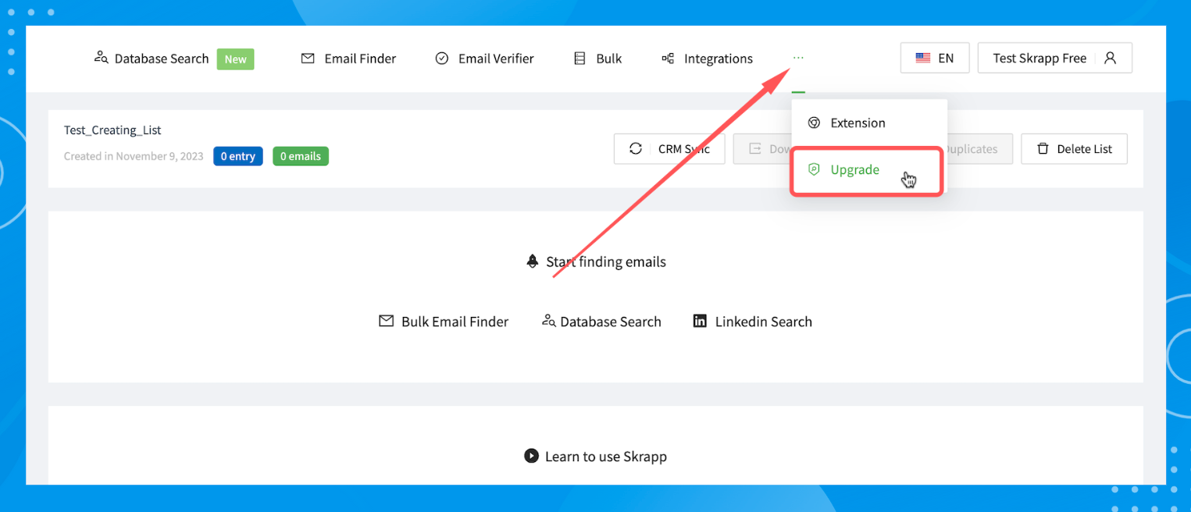This screenshot has width=1191, height=512.
Task: Click the play icon beside Learn to use Skrapp
Action: pos(531,456)
